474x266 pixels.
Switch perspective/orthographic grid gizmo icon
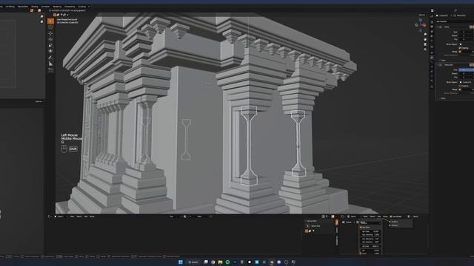pyautogui.click(x=425, y=50)
